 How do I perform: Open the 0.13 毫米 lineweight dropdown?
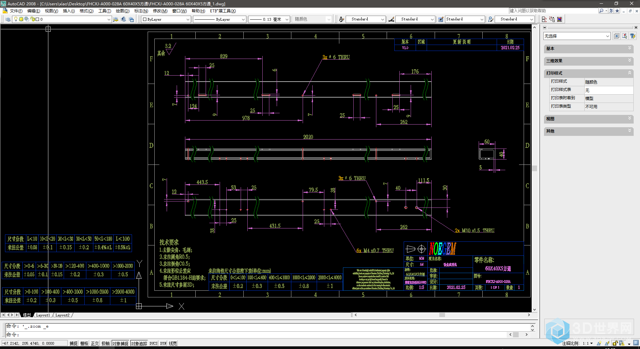(287, 19)
